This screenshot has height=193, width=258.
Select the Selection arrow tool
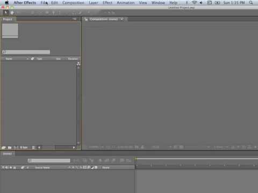(x=5, y=12)
